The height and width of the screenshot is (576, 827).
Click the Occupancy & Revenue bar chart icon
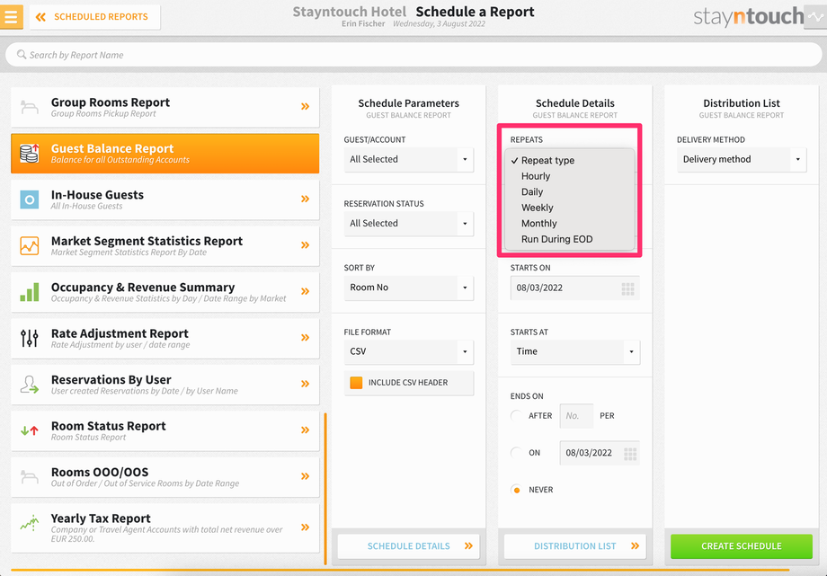(30, 292)
